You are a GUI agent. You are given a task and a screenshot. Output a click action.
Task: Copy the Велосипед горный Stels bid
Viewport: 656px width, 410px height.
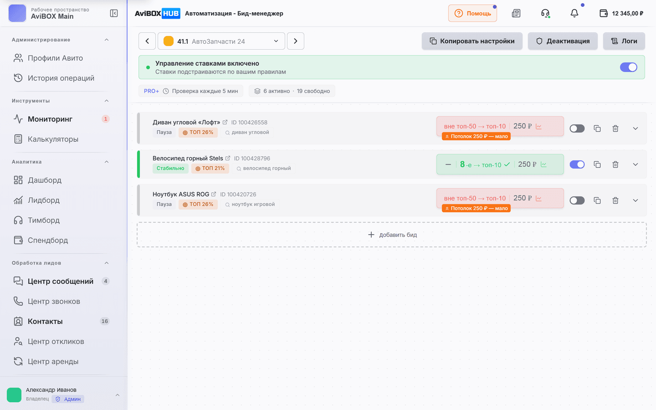[597, 164]
